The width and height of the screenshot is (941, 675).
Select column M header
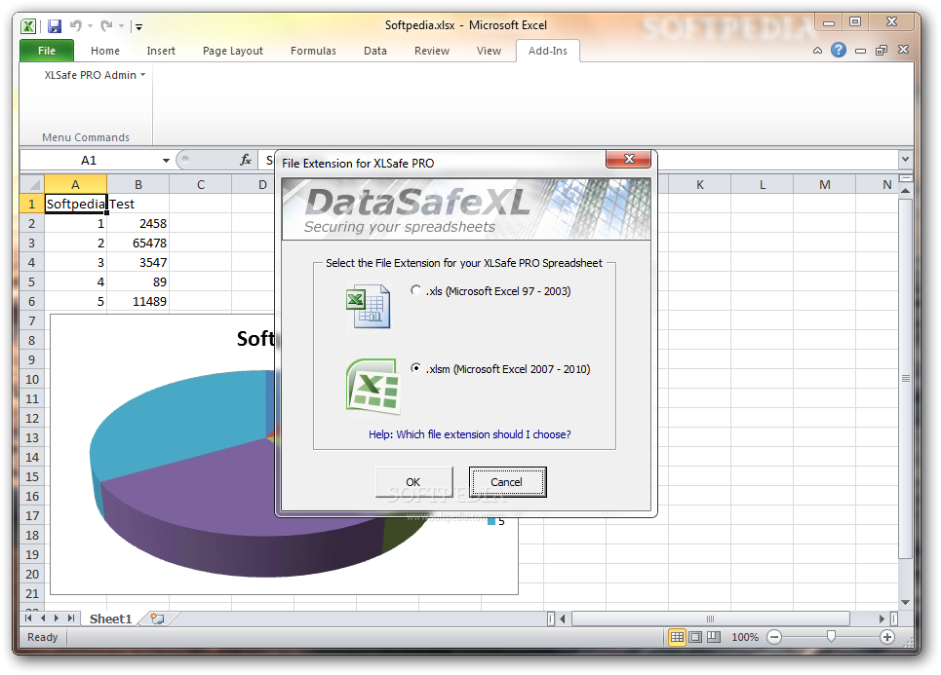(825, 185)
